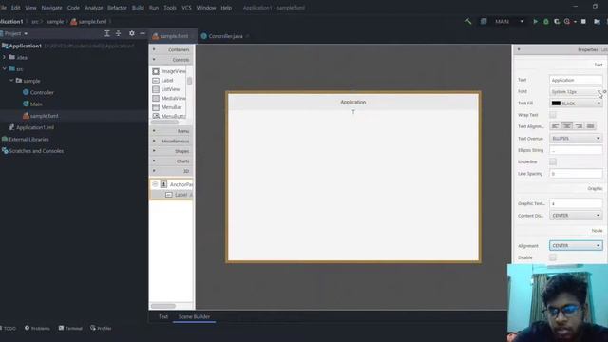Stop the running process square icon
608x342 pixels.
click(583, 21)
